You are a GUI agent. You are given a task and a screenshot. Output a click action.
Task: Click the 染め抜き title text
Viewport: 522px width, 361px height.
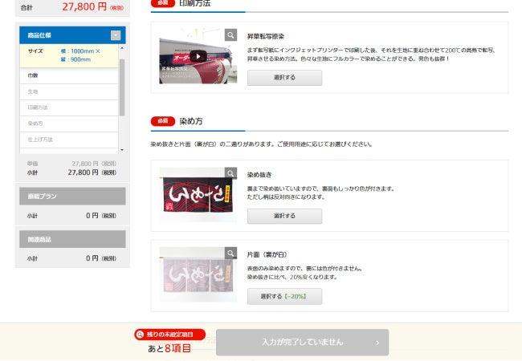point(259,175)
